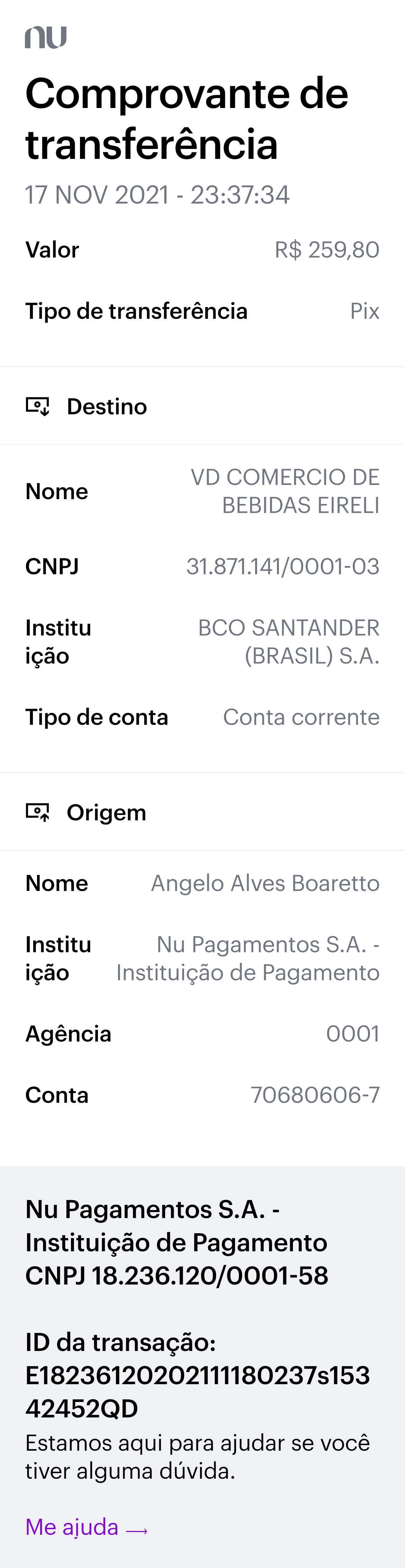Click the Nubank logo icon
Screen dimensions: 405x1568
click(x=46, y=37)
